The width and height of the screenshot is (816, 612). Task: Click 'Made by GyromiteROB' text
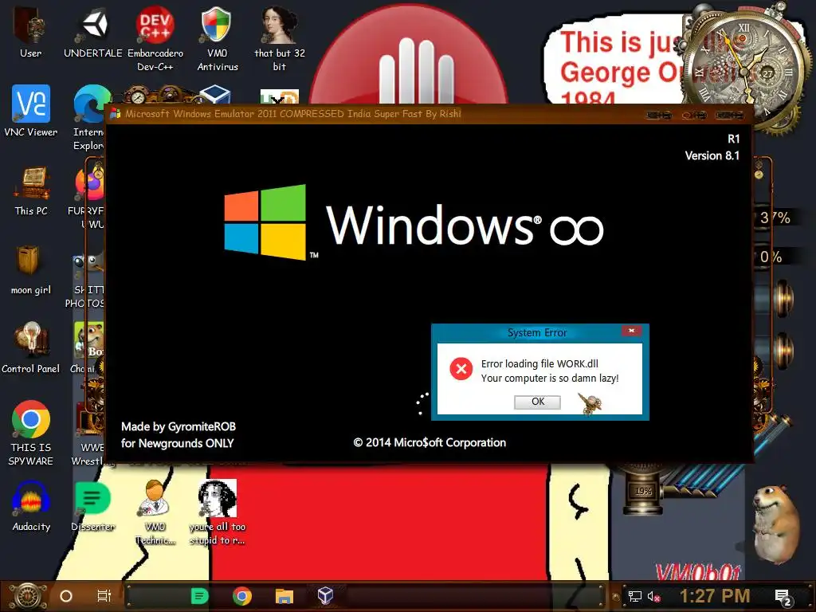pyautogui.click(x=178, y=427)
